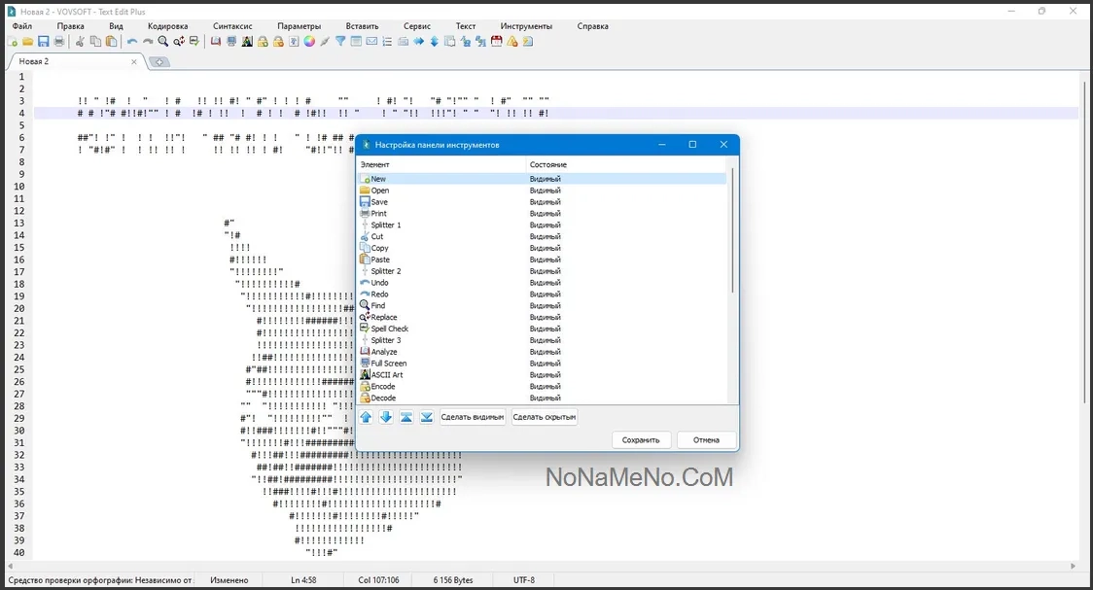Move selected item down with blue down arrow

pos(386,417)
